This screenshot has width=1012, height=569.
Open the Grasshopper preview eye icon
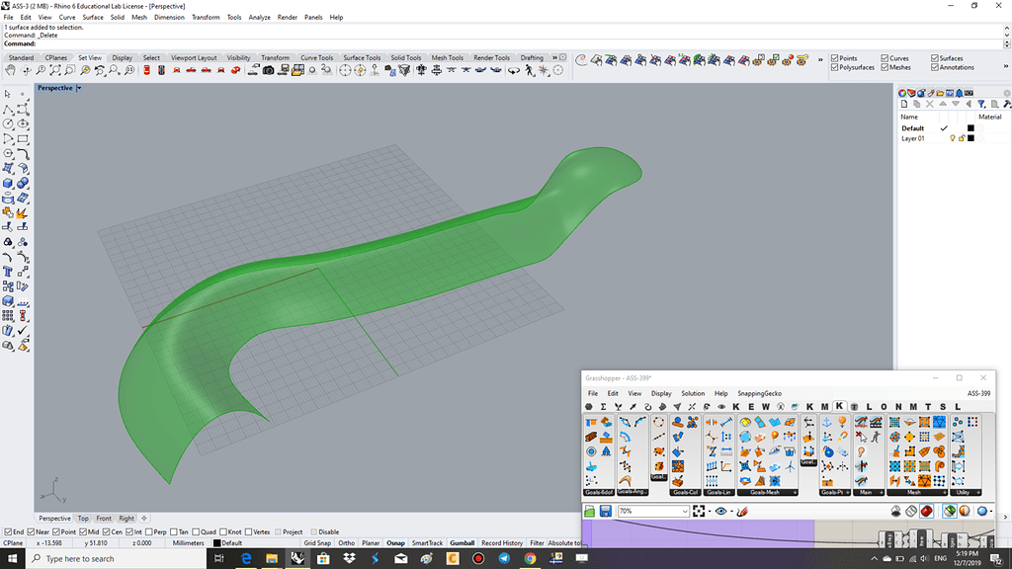pyautogui.click(x=721, y=511)
